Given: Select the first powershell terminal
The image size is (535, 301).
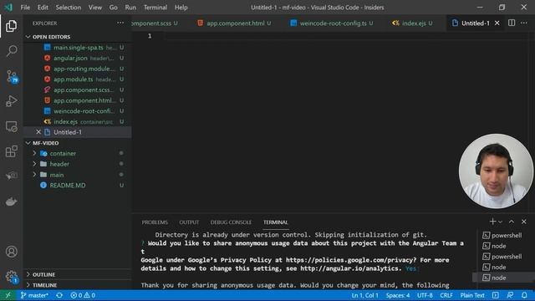Looking at the screenshot, I should [502, 235].
